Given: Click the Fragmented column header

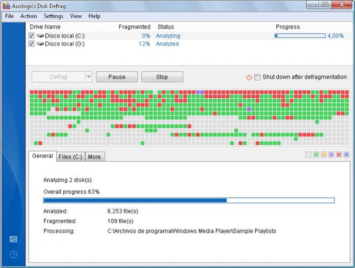Looking at the screenshot, I should tap(134, 27).
